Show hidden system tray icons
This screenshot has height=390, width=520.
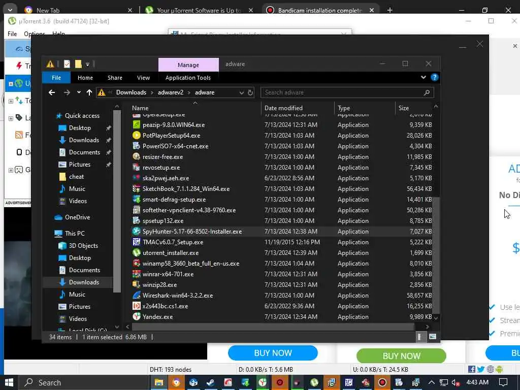(432, 382)
